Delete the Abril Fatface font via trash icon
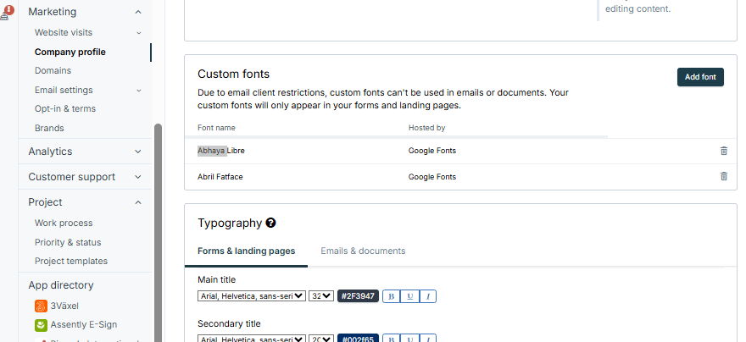 coord(724,176)
